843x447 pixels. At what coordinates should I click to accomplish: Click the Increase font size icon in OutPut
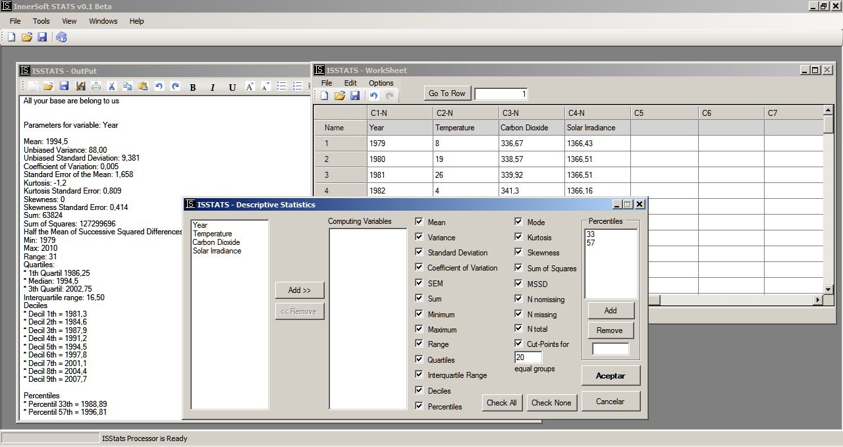(250, 87)
